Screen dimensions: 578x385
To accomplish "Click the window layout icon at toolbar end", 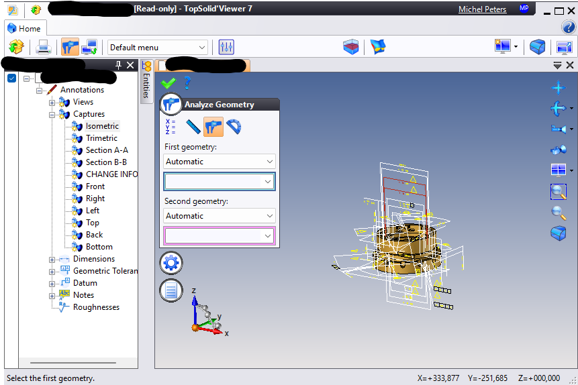I will [x=564, y=47].
